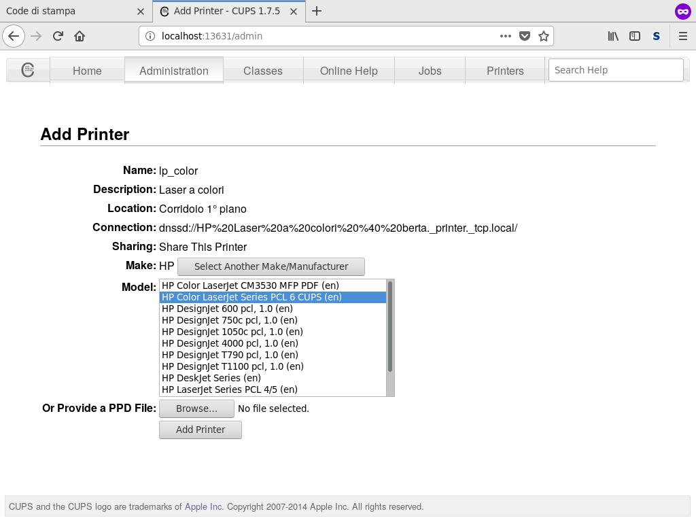Open the Classes navigation tab

tap(263, 71)
